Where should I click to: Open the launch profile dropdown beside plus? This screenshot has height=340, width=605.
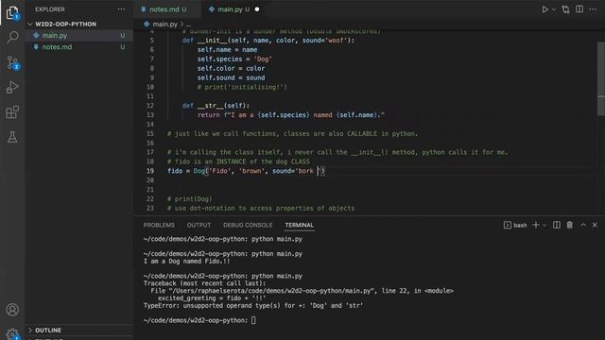(544, 225)
